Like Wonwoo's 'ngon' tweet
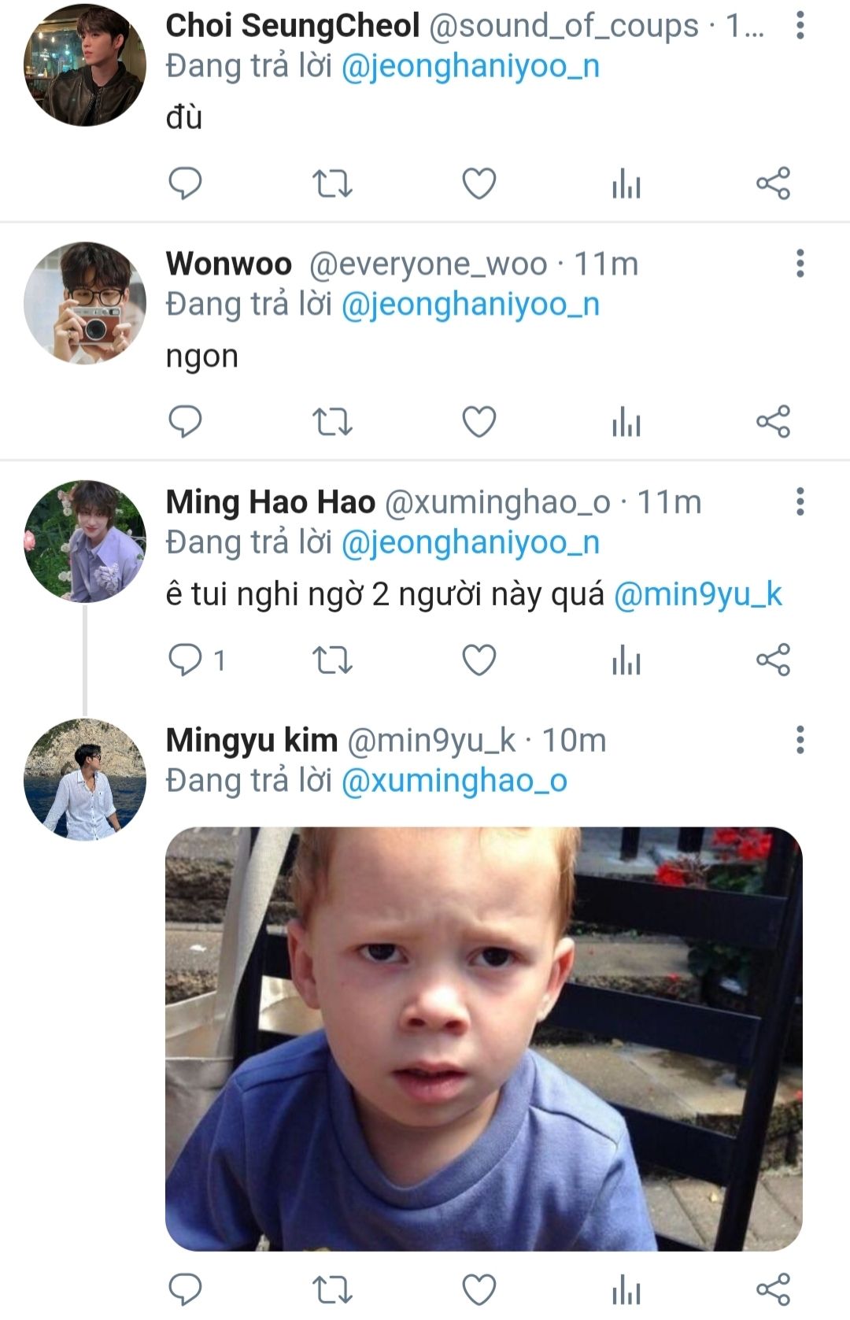The image size is (850, 1320). [x=479, y=422]
